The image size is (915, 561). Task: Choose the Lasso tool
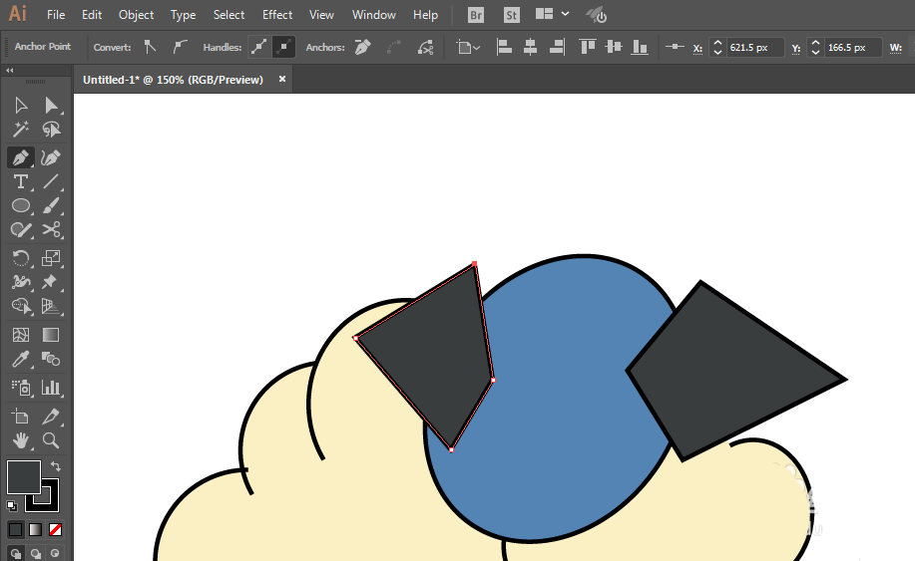pos(51,129)
